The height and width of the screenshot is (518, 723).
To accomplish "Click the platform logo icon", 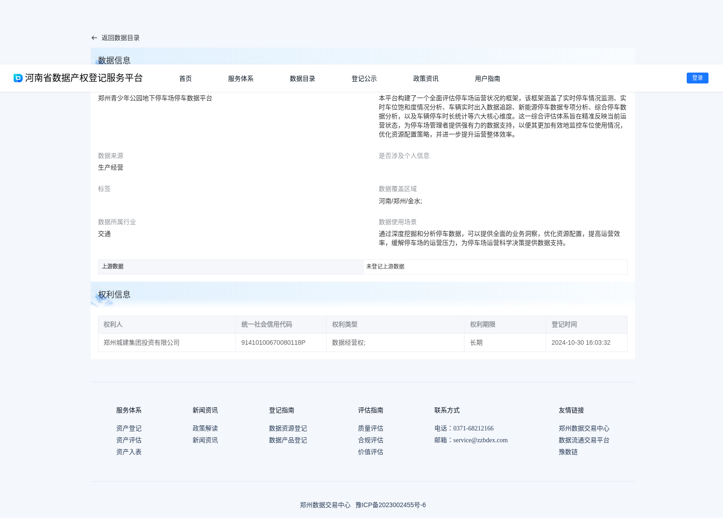I will [x=18, y=78].
